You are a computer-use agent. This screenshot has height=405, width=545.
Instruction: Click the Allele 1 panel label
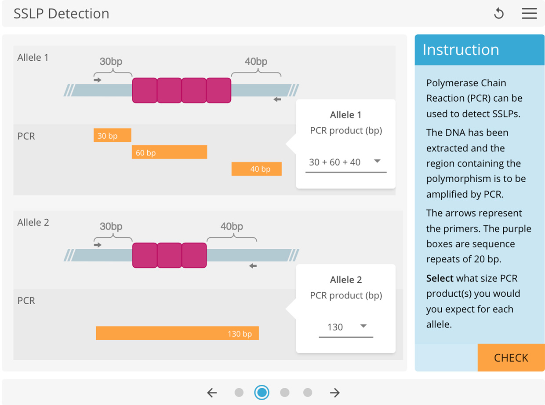33,57
